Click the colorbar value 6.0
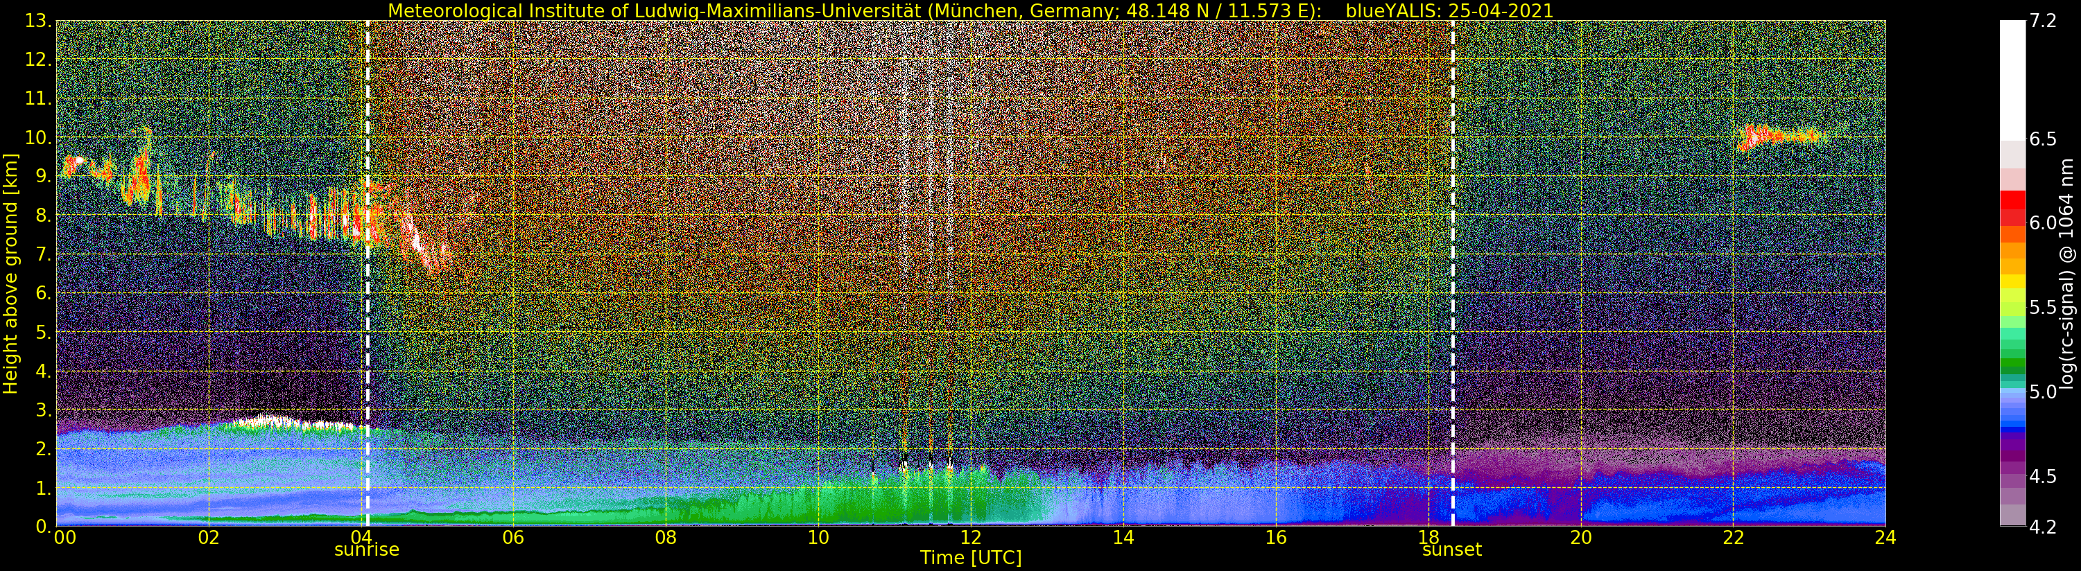The image size is (2081, 571). (x=2042, y=223)
